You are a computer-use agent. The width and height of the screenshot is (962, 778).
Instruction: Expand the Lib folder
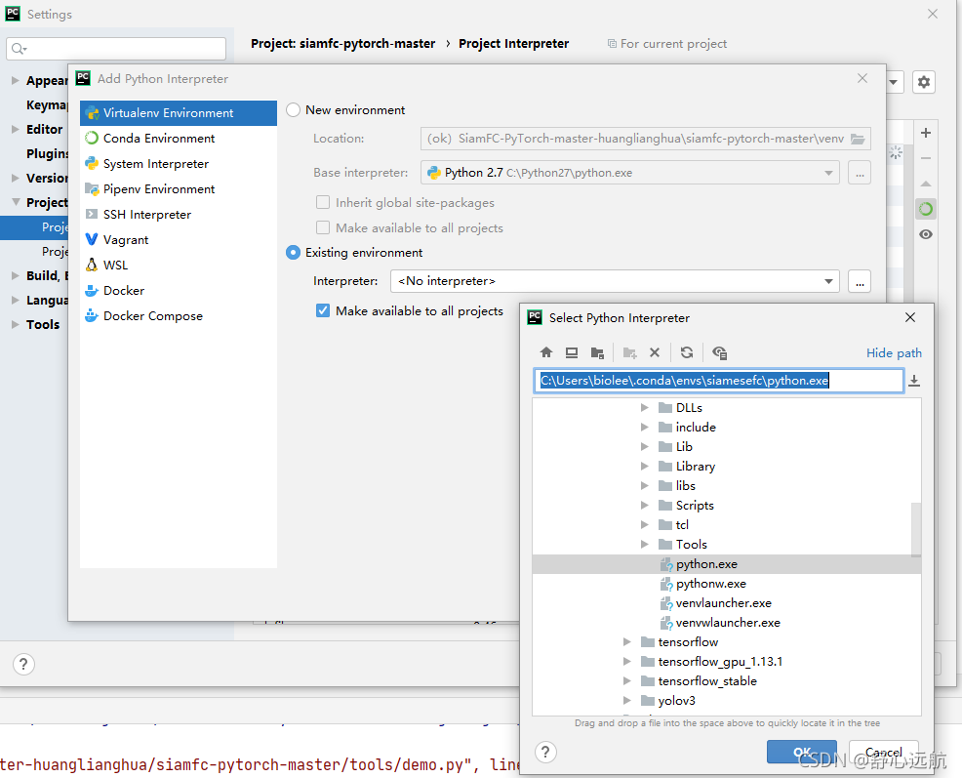click(644, 446)
